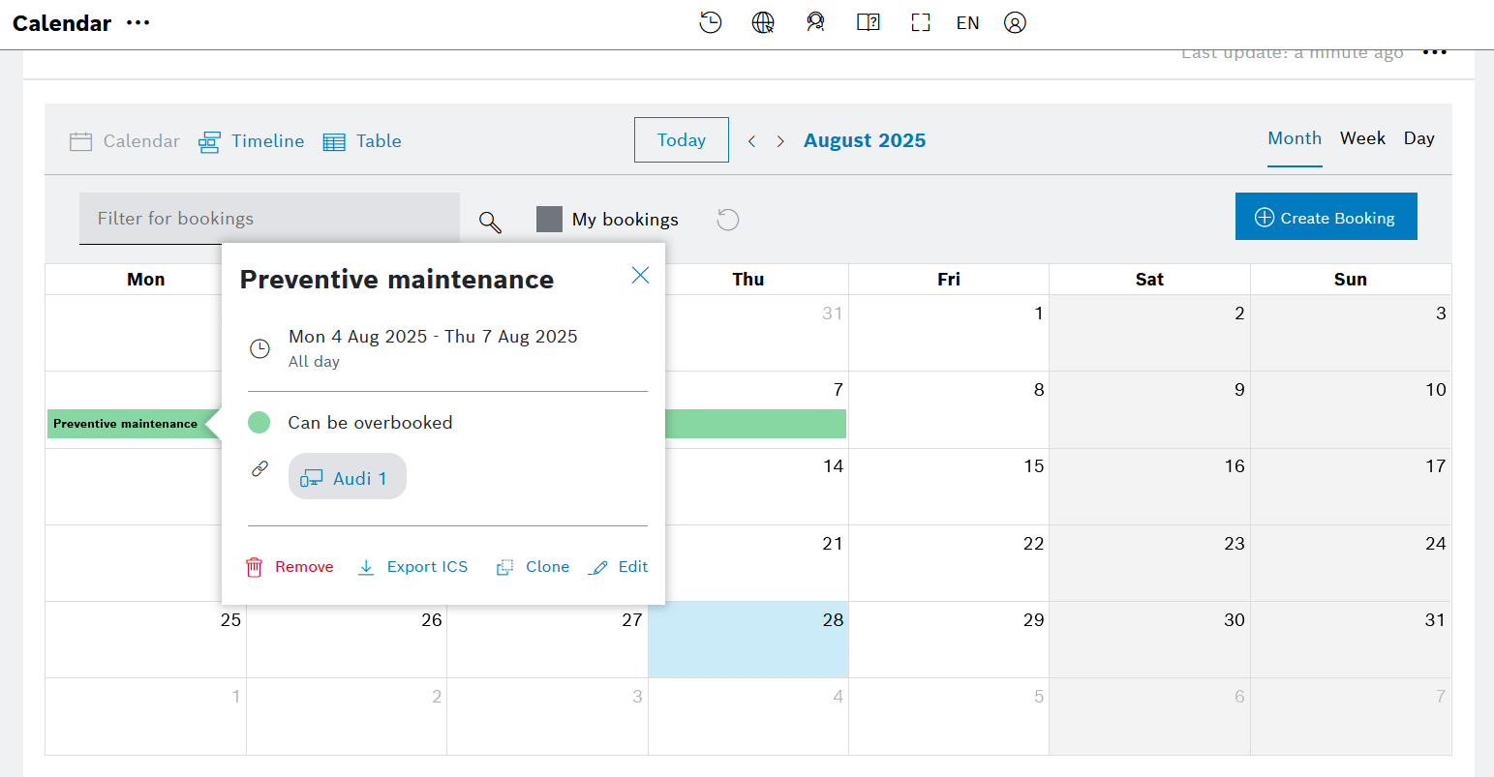Open the user profile icon
1494x777 pixels.
point(1015,22)
